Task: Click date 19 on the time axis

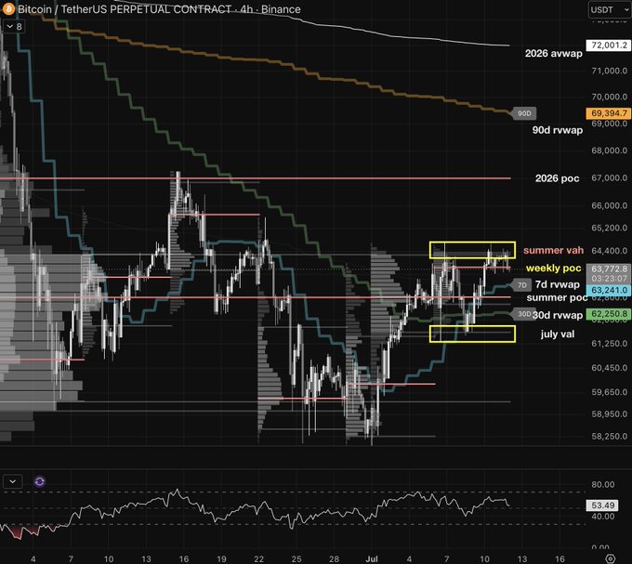Action: [x=221, y=558]
